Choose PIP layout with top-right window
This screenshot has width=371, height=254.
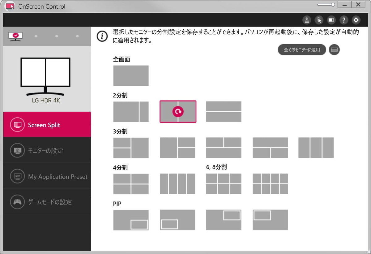pyautogui.click(x=224, y=220)
